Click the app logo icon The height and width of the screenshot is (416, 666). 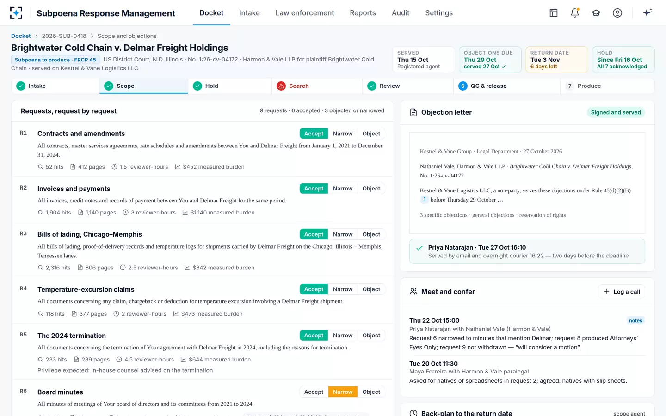click(16, 13)
